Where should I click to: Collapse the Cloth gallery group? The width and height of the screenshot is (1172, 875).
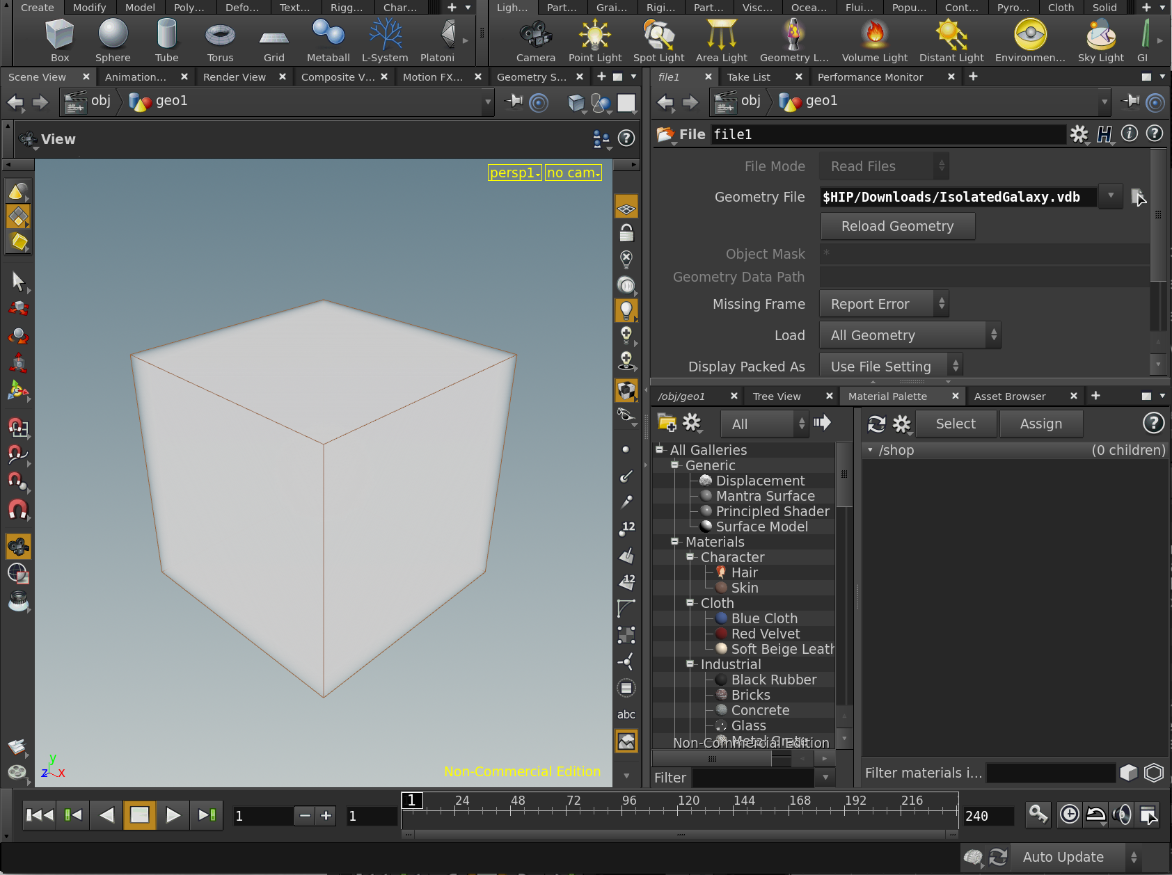click(690, 603)
